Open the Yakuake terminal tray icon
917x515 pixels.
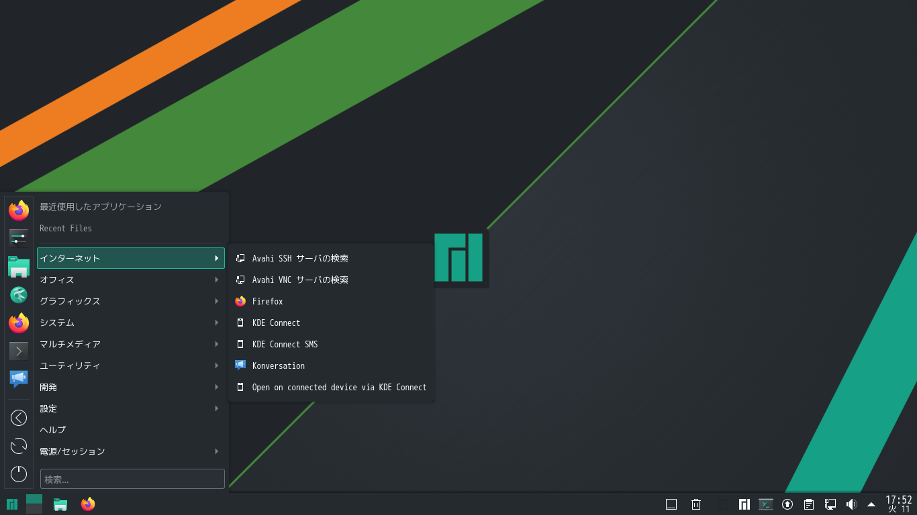(x=766, y=504)
